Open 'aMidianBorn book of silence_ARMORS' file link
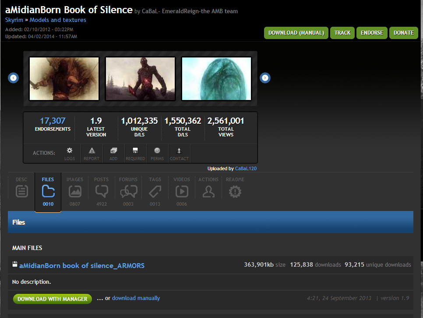 82,266
